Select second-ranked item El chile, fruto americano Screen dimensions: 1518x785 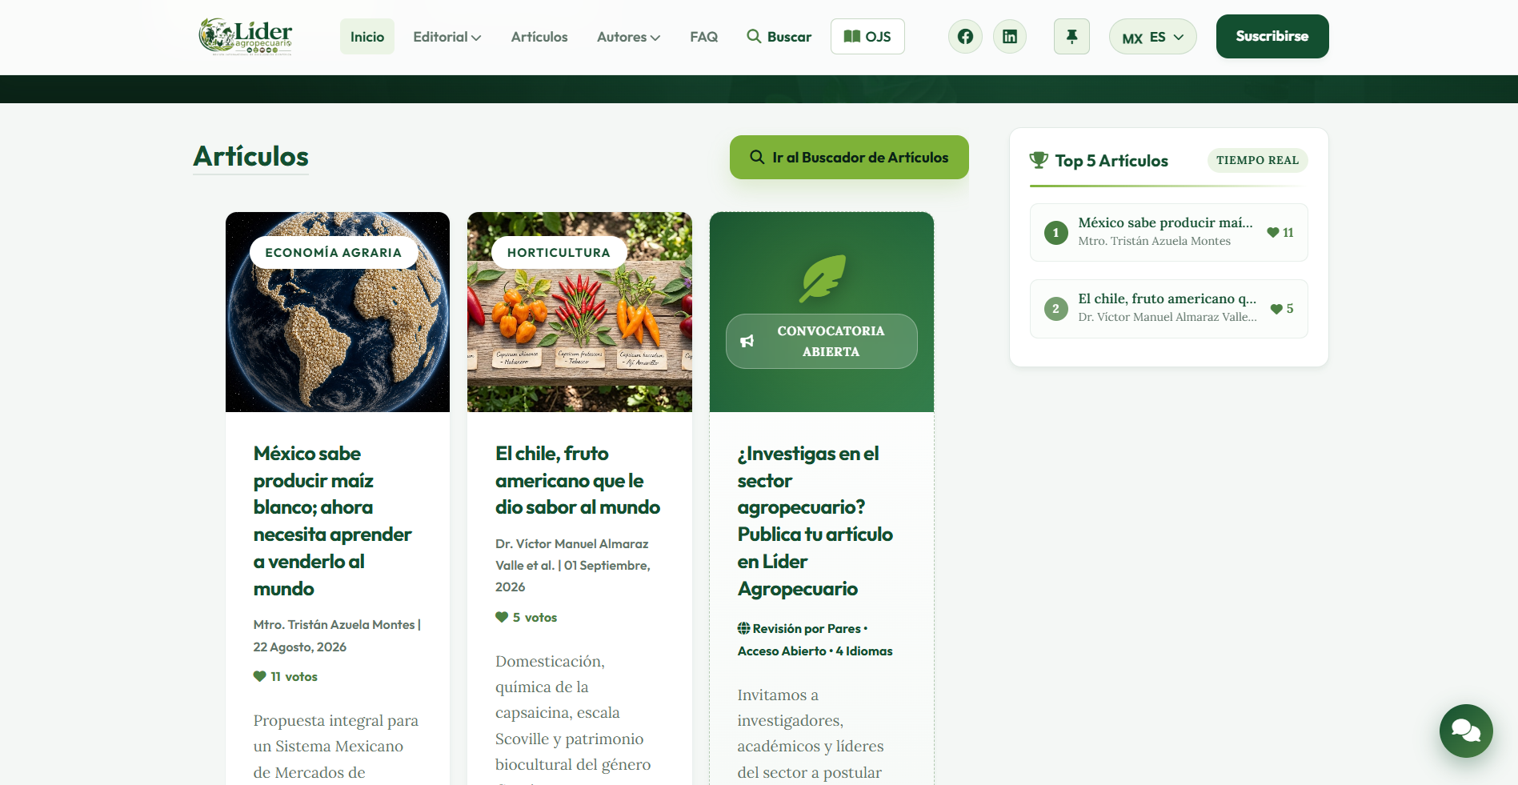1169,309
